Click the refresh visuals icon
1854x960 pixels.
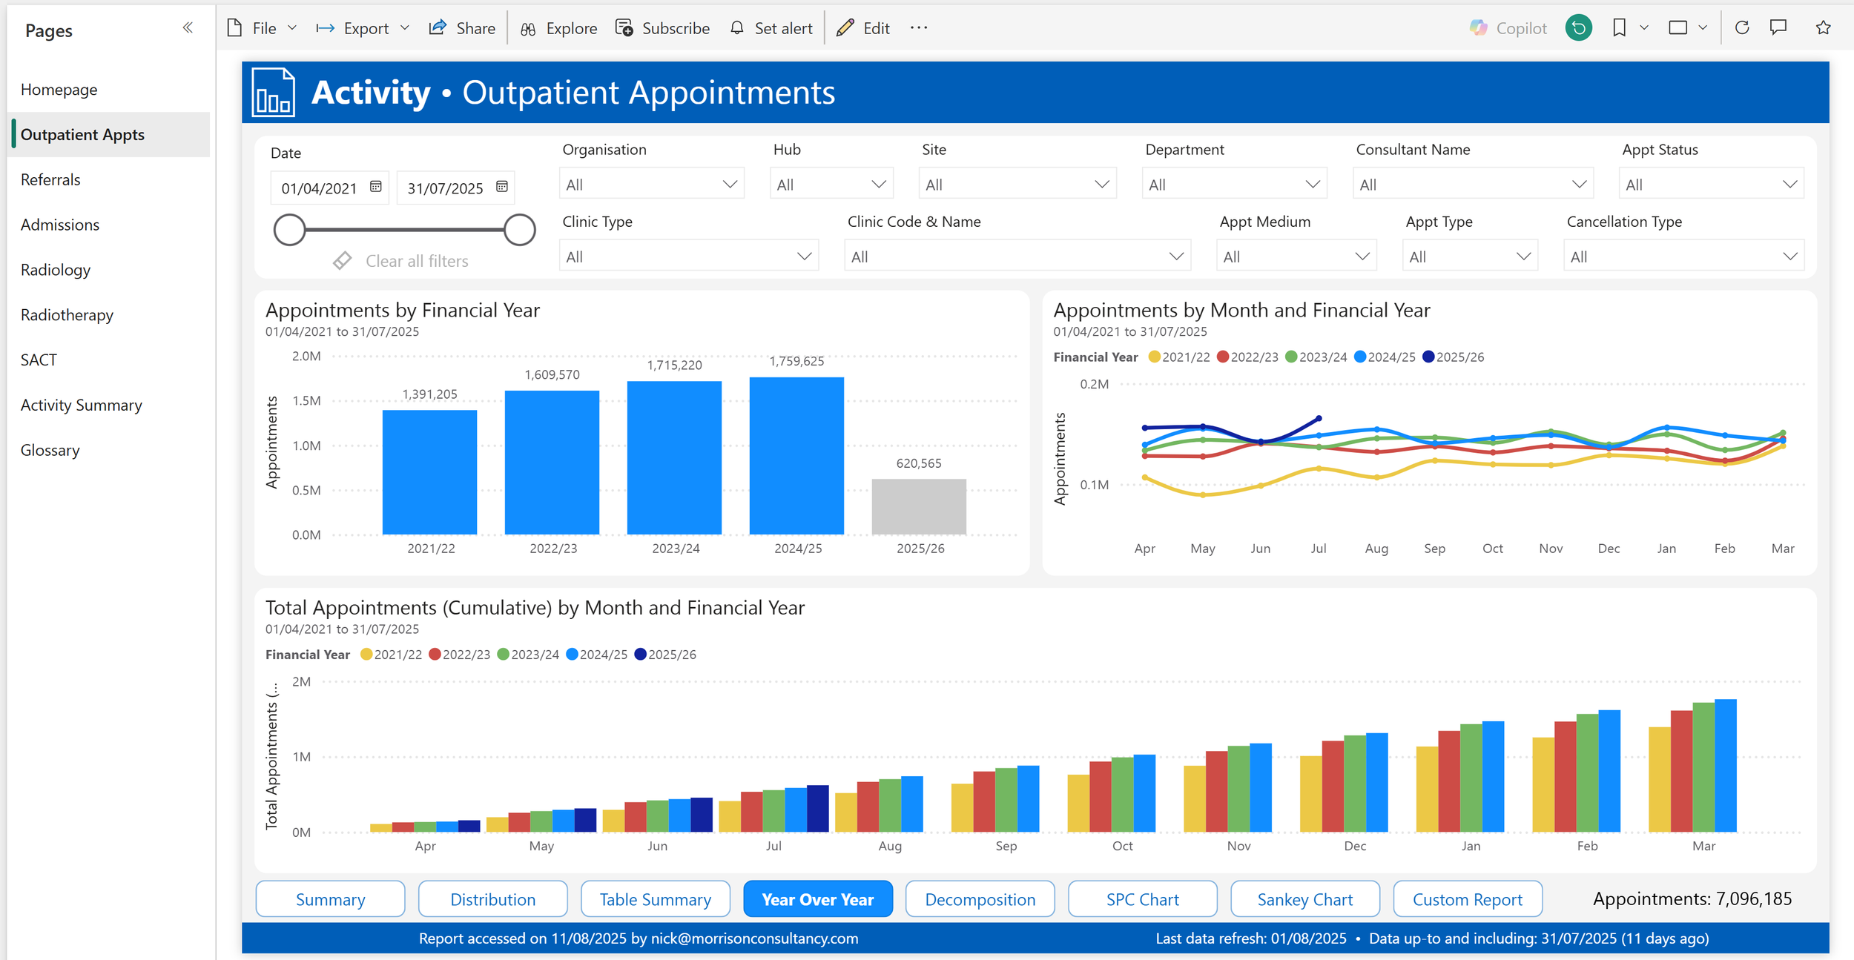click(1742, 28)
